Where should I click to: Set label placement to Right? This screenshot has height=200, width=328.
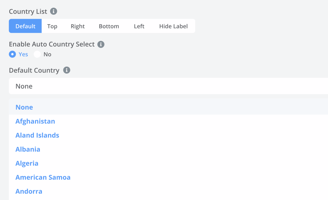click(78, 26)
